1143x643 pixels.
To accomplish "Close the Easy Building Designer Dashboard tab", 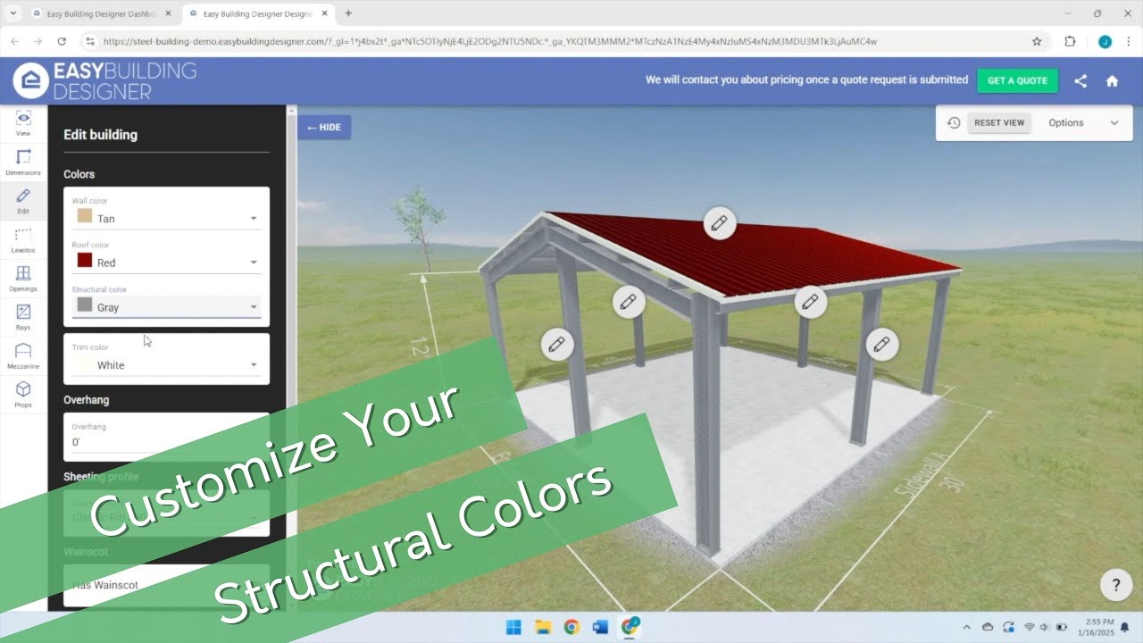I will [x=168, y=13].
